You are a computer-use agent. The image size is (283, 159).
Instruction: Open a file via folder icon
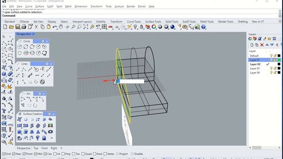point(11,27)
